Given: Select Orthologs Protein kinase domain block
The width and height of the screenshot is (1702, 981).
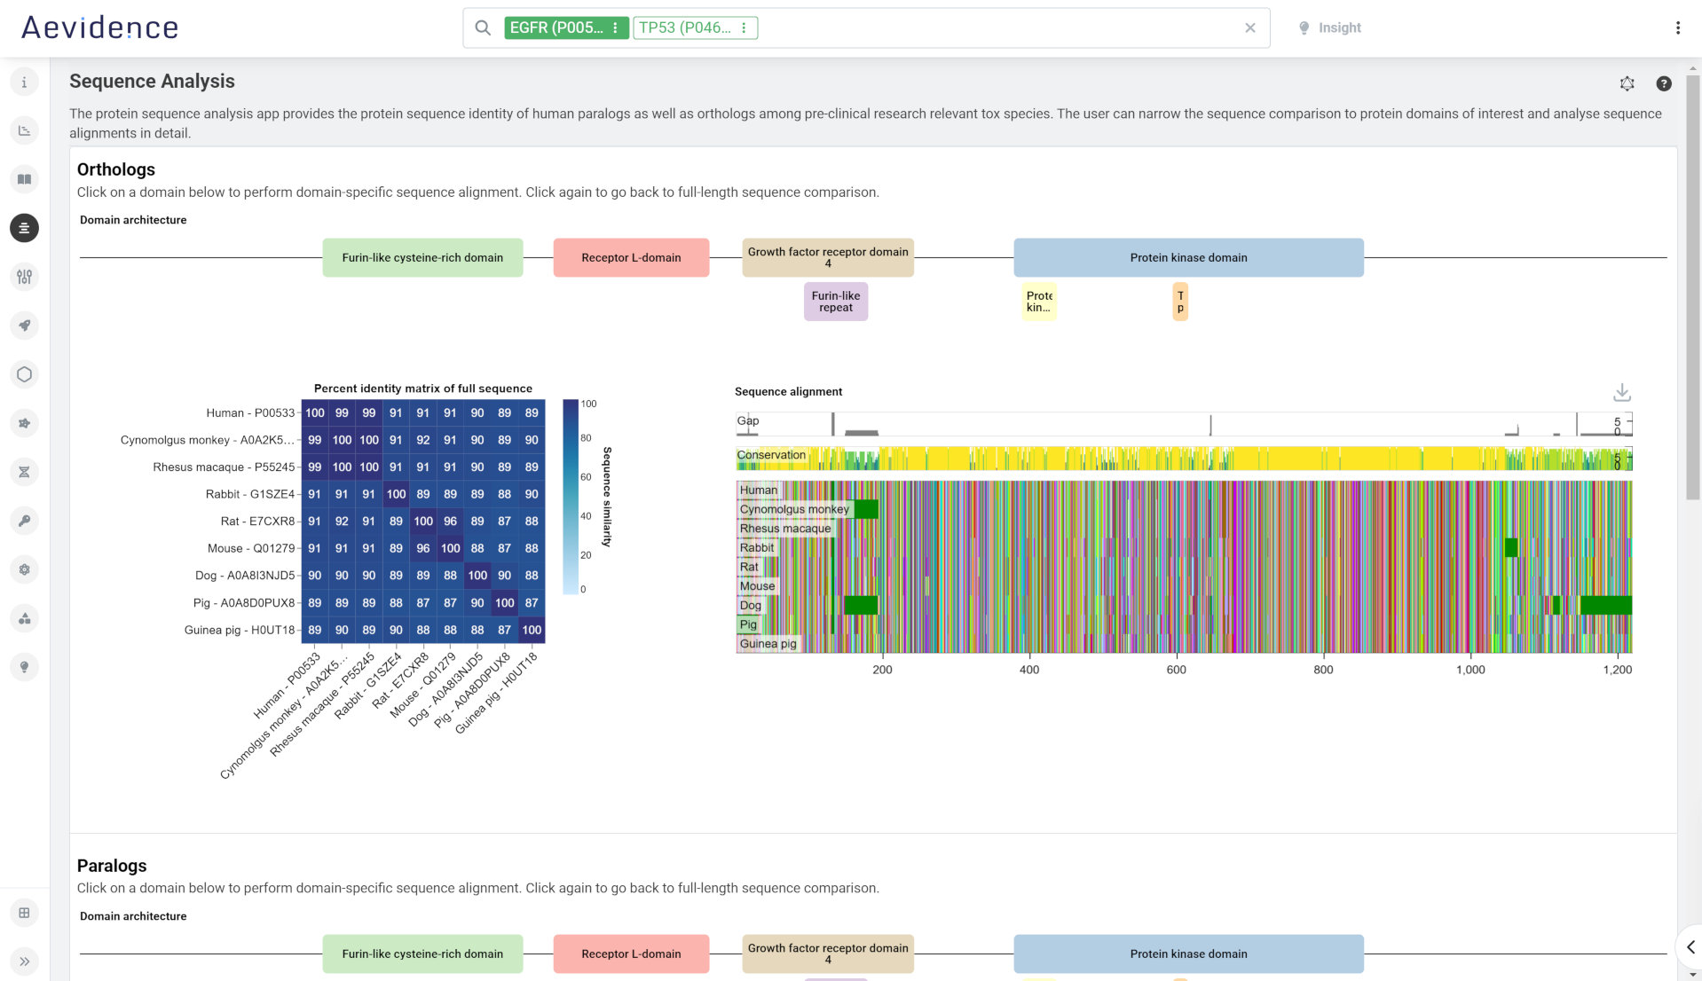Looking at the screenshot, I should click(1188, 258).
